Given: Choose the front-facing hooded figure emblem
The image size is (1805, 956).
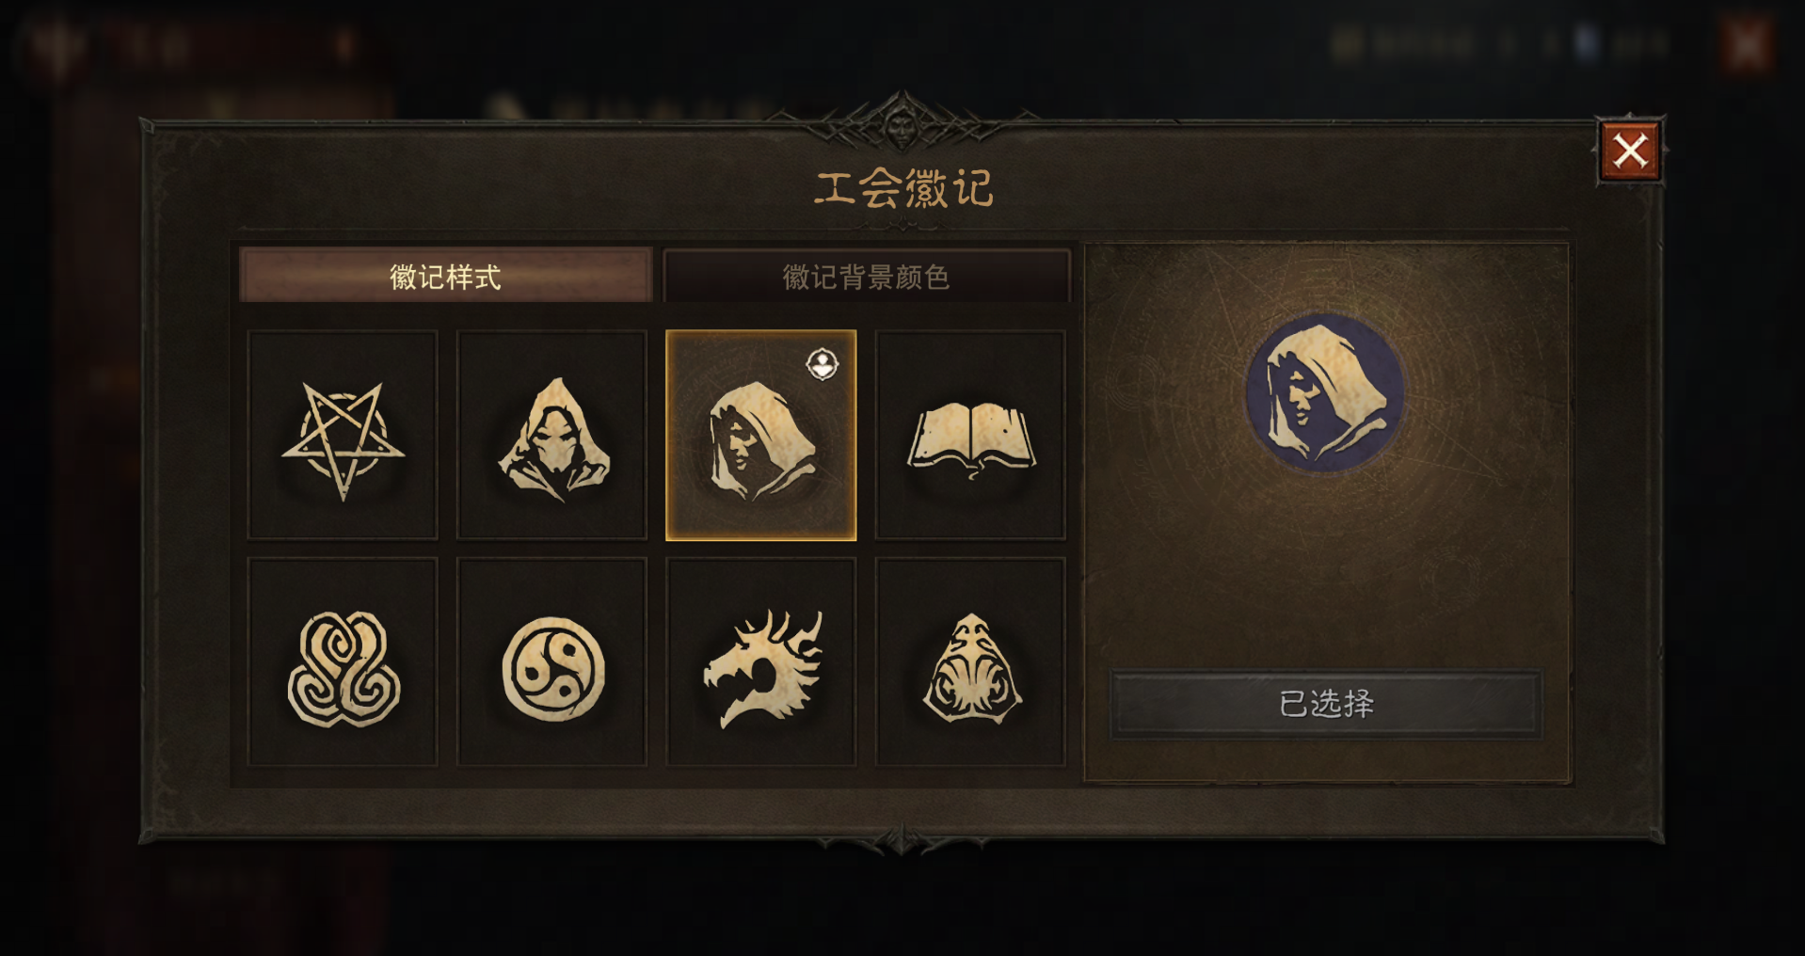Looking at the screenshot, I should (x=551, y=435).
